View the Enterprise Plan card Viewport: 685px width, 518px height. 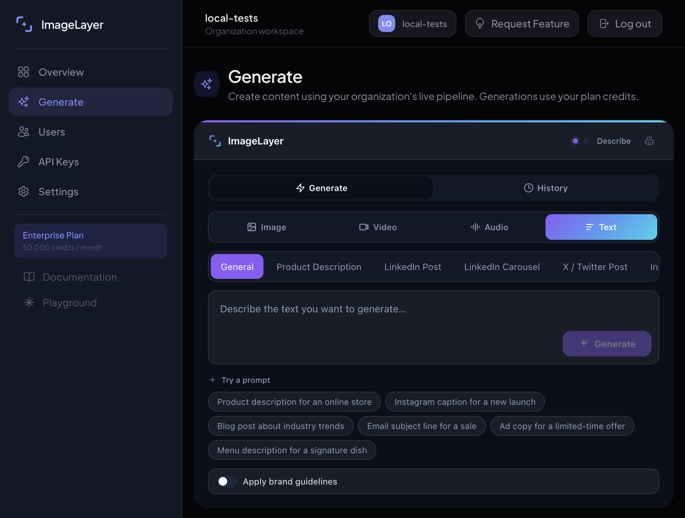pyautogui.click(x=91, y=241)
